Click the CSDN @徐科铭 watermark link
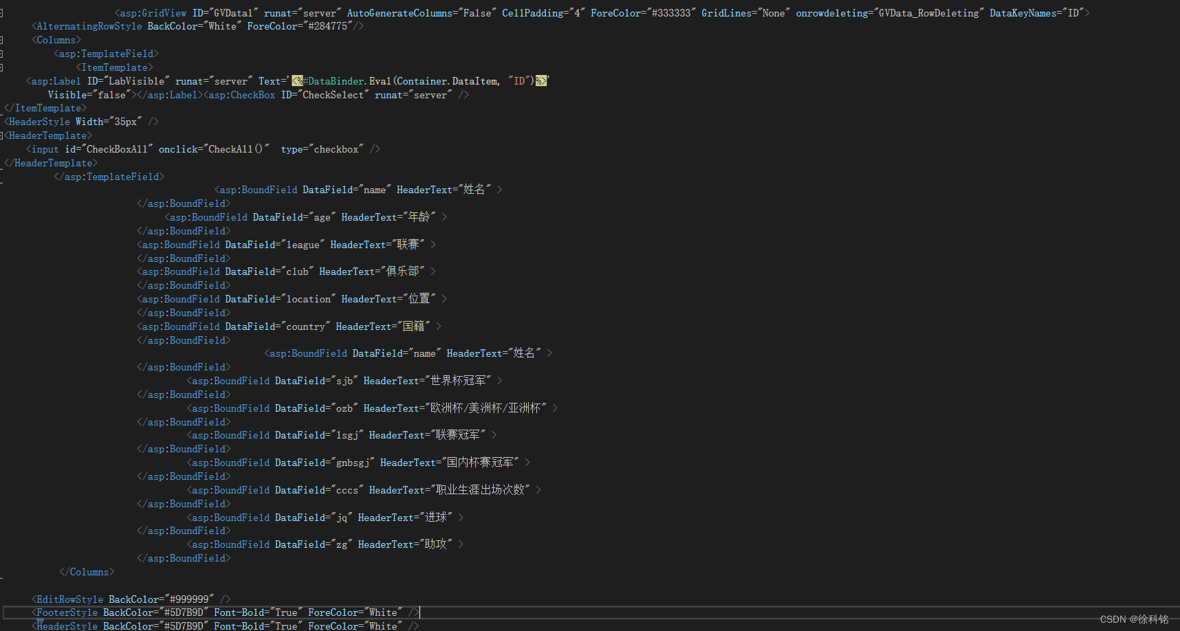 tap(1133, 619)
